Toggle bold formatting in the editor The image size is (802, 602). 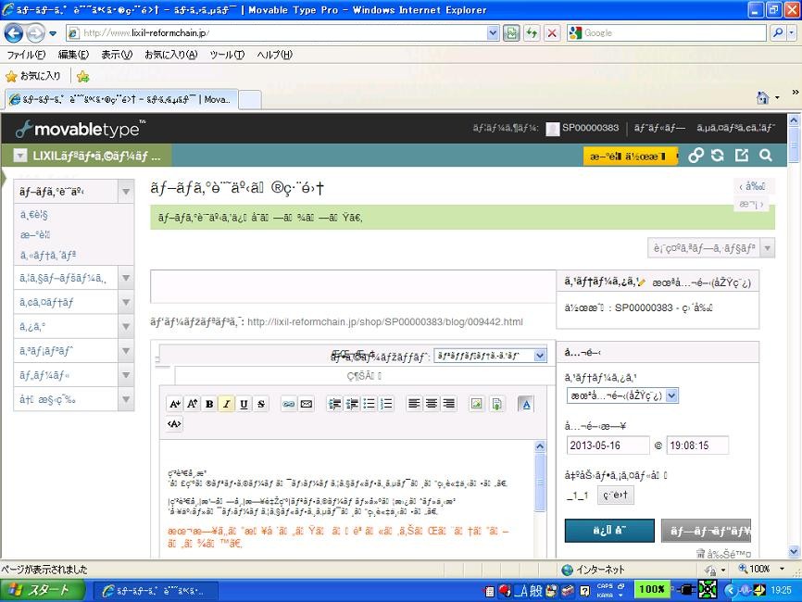tap(209, 404)
